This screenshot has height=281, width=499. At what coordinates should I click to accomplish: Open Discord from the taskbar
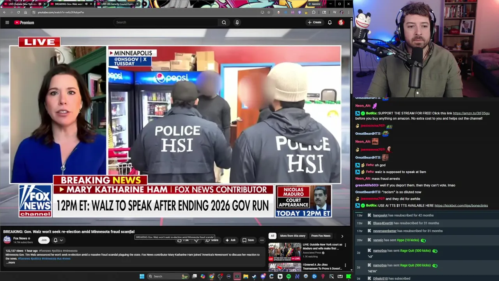coord(263,276)
